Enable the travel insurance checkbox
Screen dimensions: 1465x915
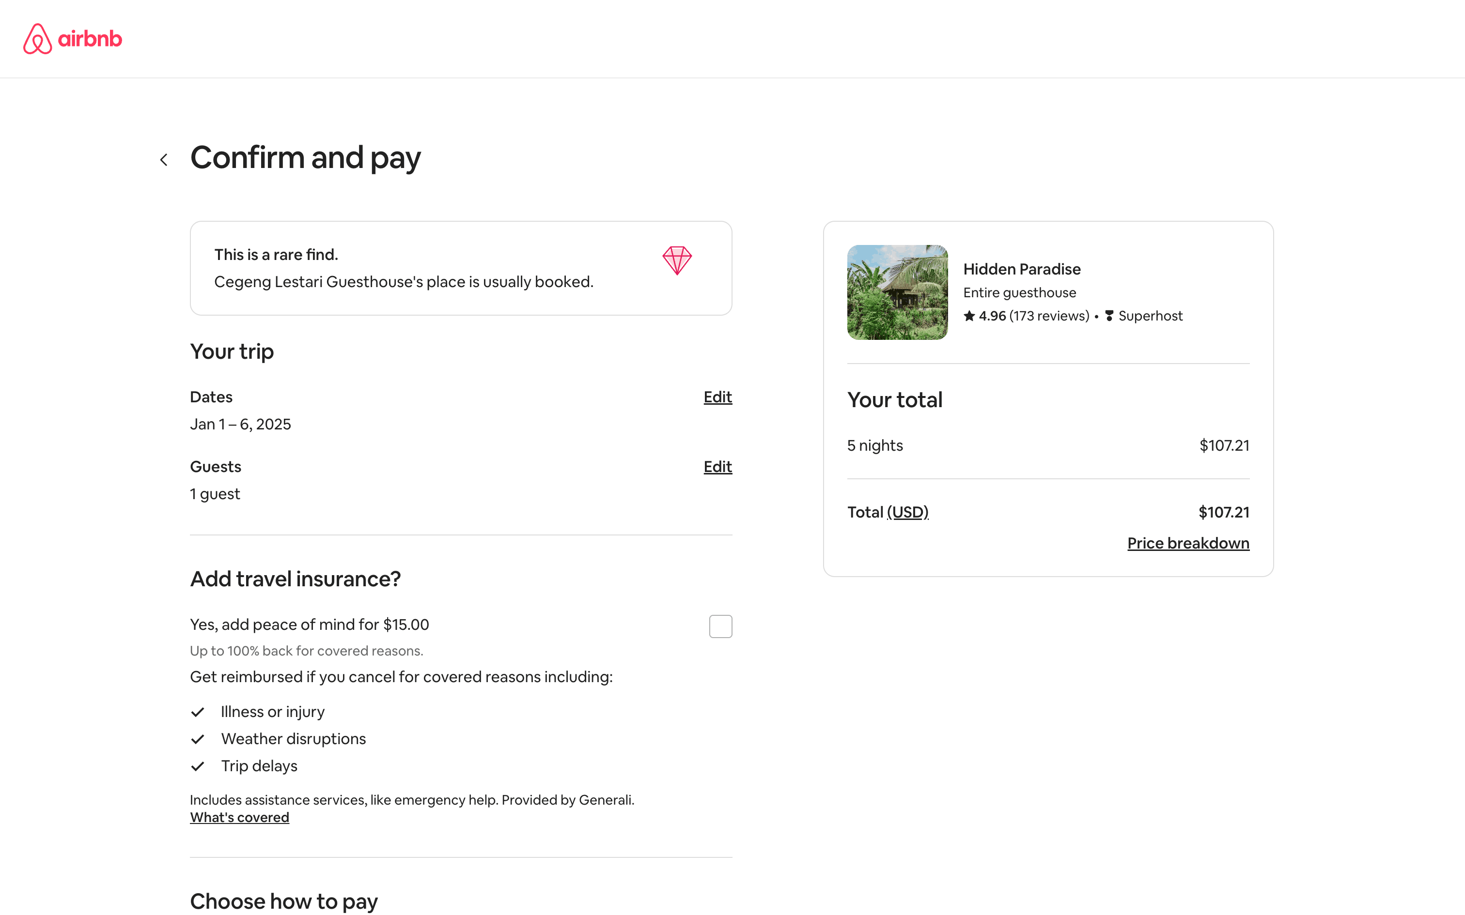720,626
